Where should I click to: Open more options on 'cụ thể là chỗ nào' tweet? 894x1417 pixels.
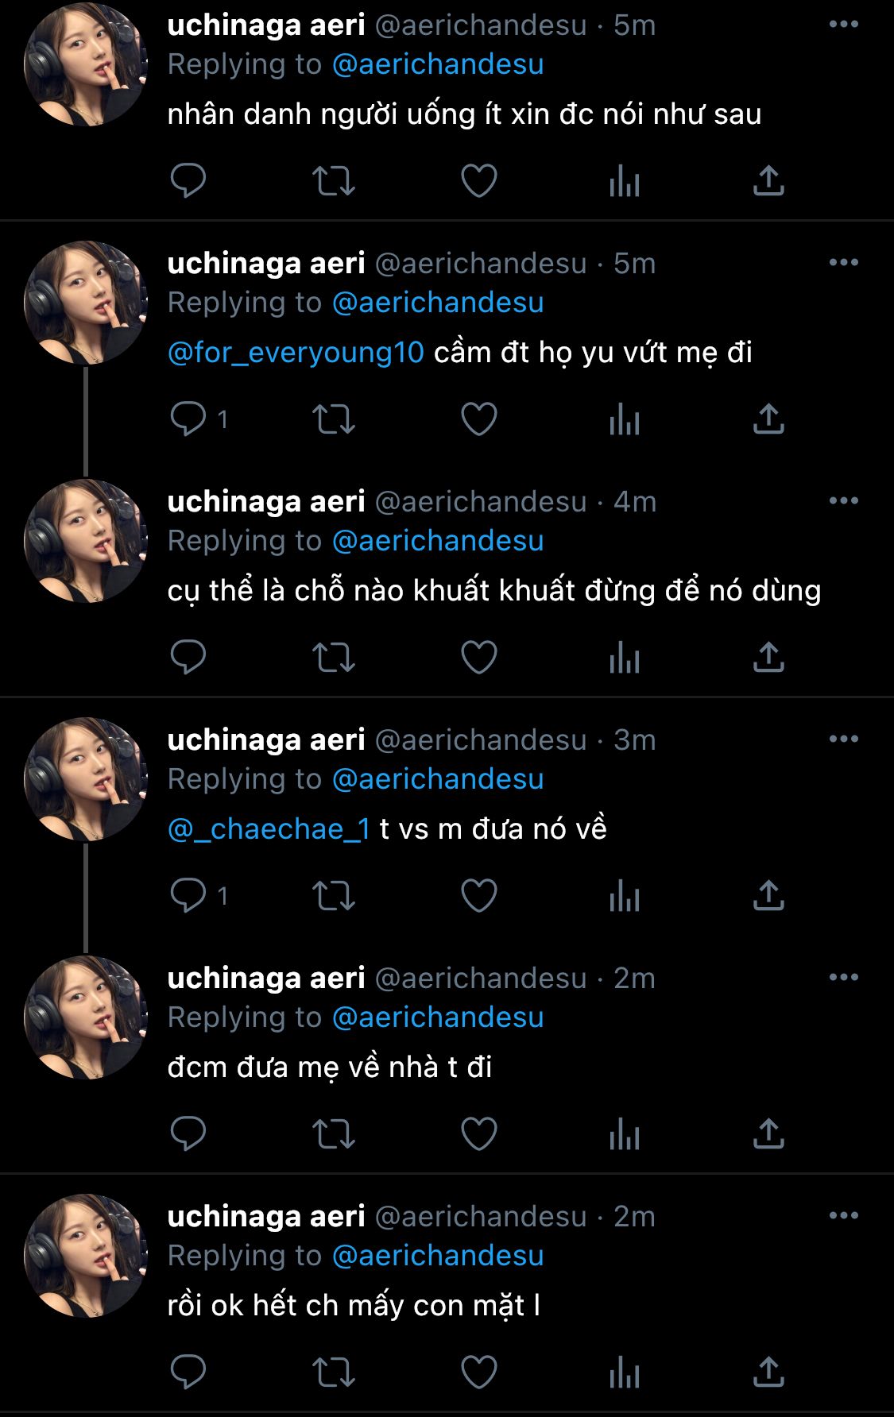[x=843, y=501]
